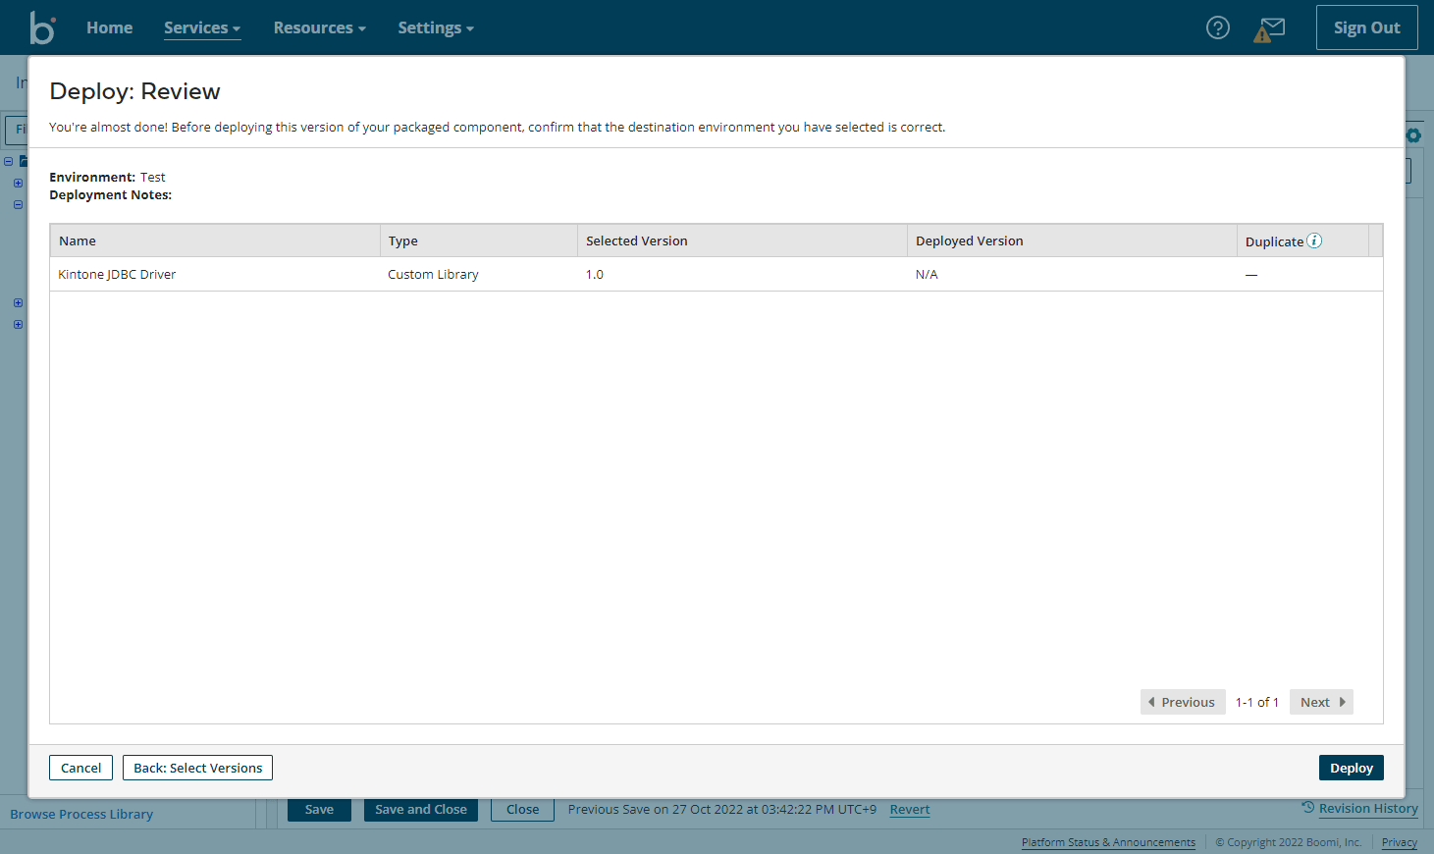Click the Save button behind the dialog

(x=319, y=810)
